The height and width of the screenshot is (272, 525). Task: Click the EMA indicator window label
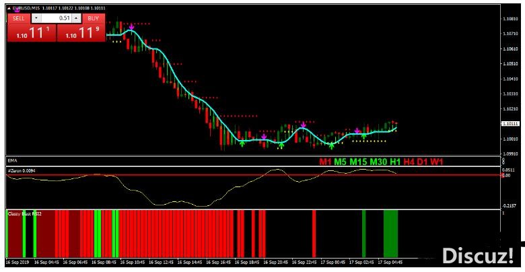click(12, 161)
